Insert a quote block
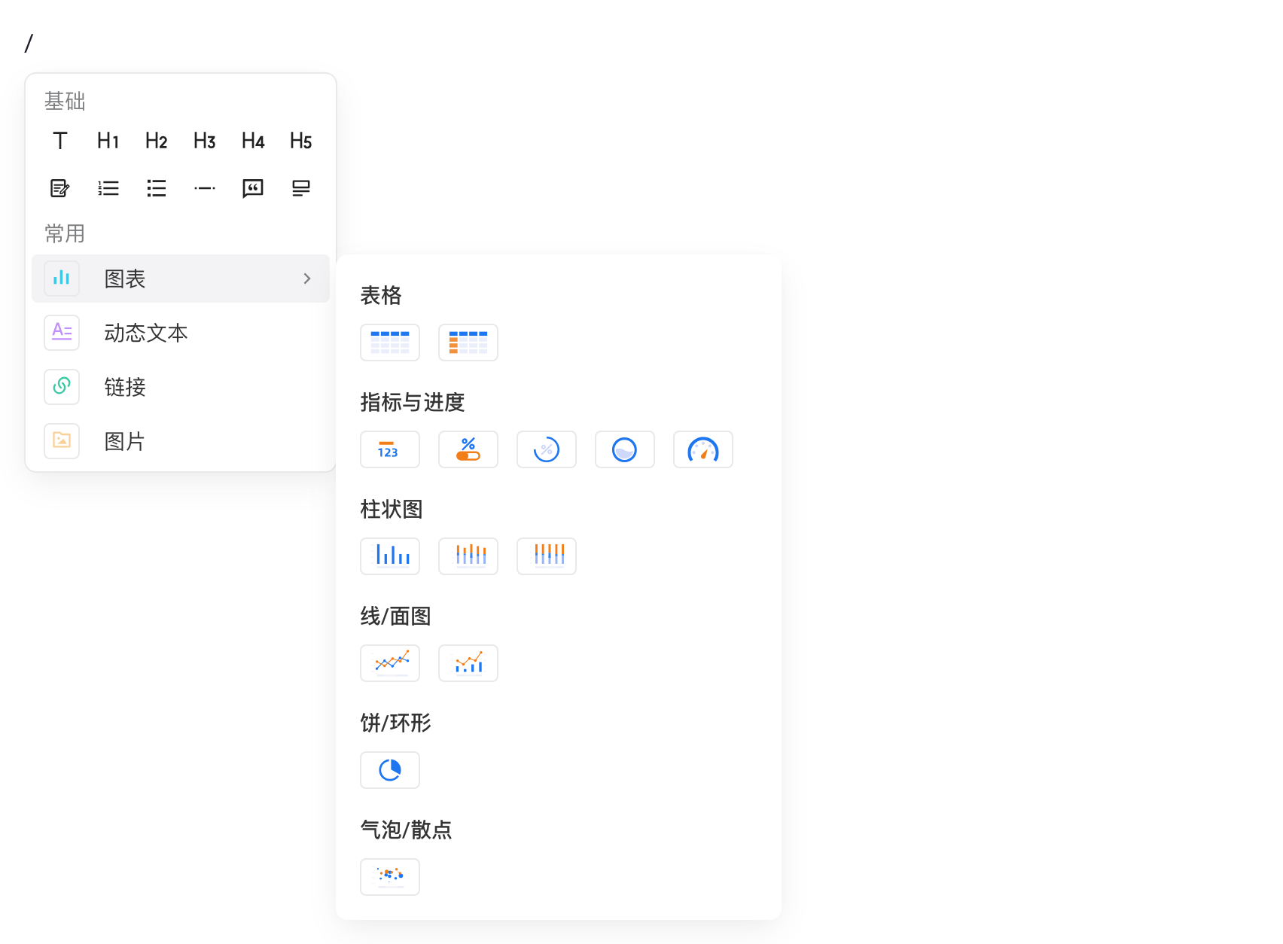 253,188
